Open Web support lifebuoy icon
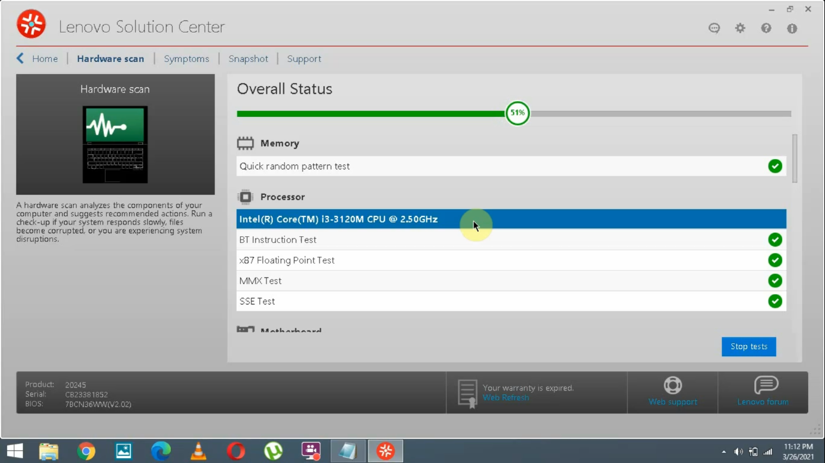 tap(673, 385)
